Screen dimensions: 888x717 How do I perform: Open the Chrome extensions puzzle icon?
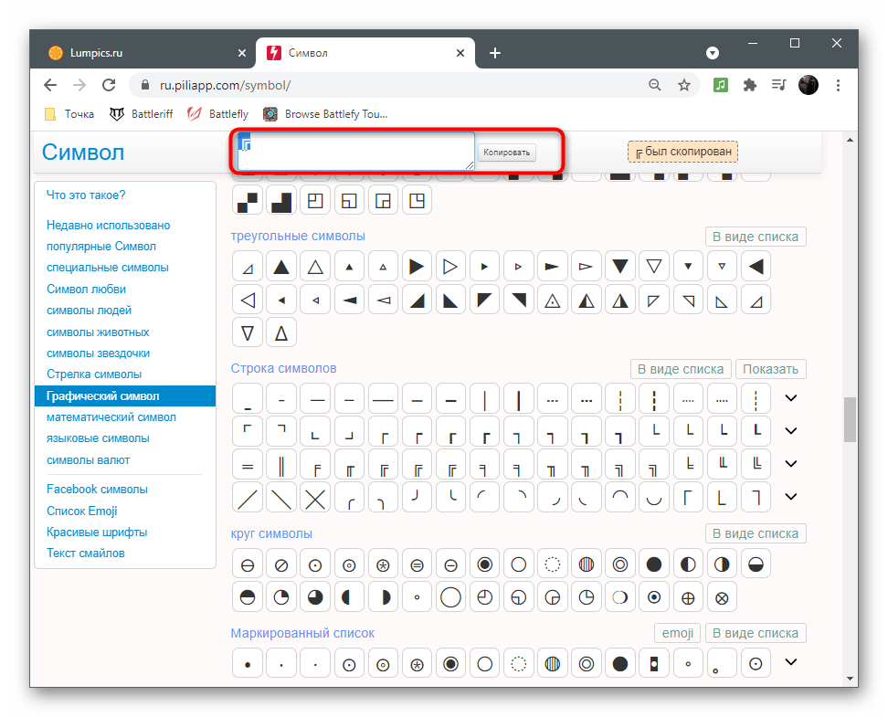tap(750, 85)
